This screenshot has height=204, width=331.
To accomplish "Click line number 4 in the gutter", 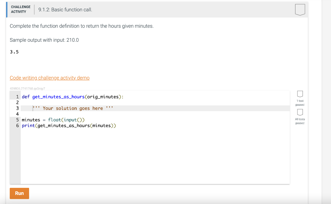I will coord(17,114).
